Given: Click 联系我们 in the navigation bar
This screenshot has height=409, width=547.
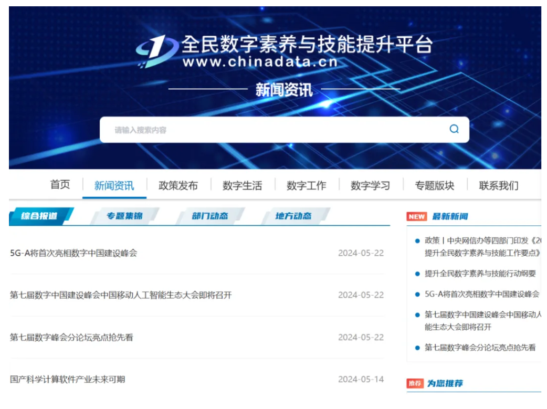Looking at the screenshot, I should [498, 185].
